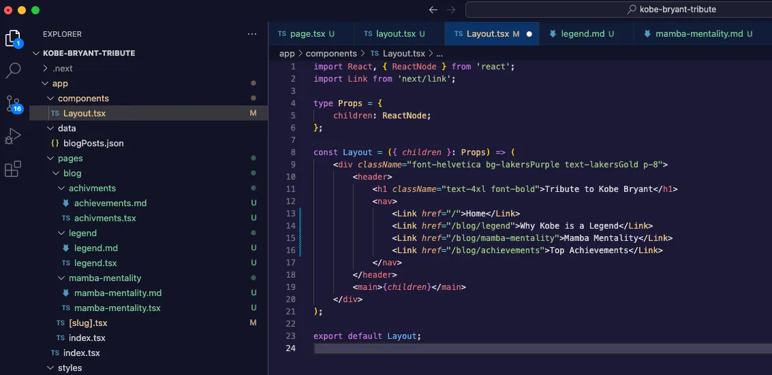Open the Extensions view icon

(x=14, y=169)
